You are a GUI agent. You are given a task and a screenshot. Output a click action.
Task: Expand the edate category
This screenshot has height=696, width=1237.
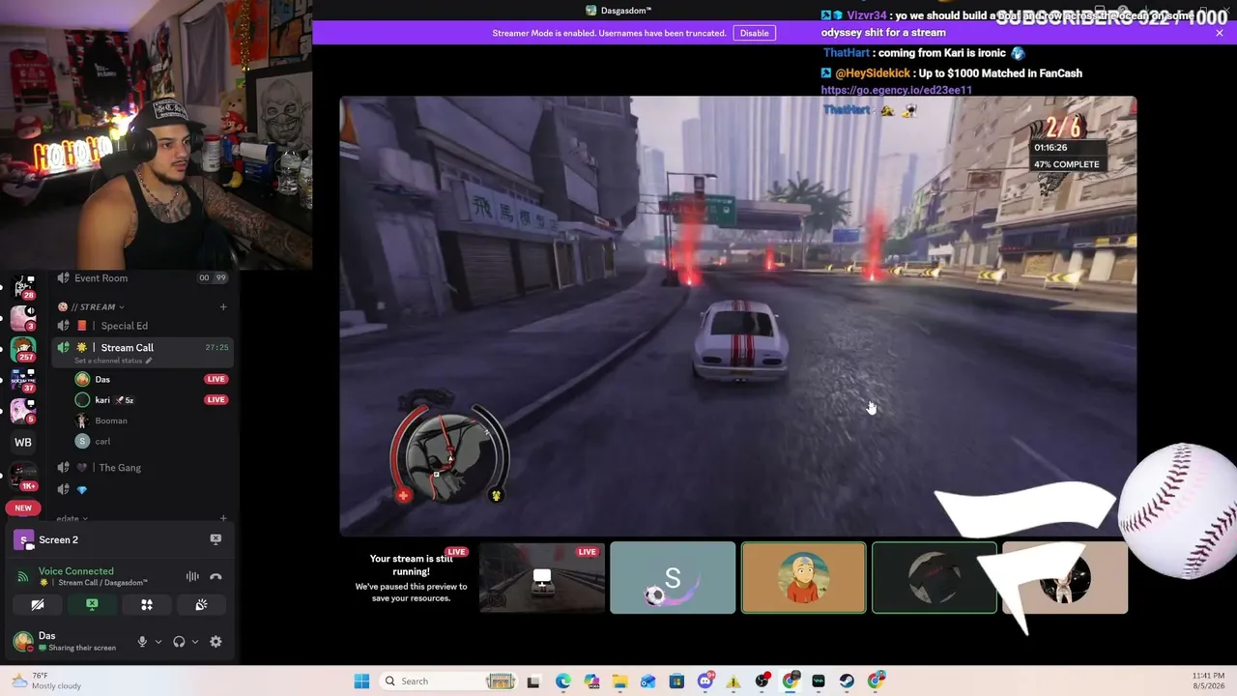pyautogui.click(x=72, y=519)
